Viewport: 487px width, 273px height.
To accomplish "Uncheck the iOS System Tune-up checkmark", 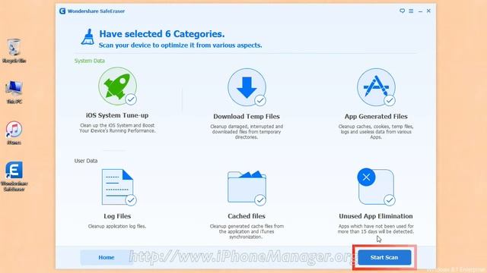I will point(131,99).
